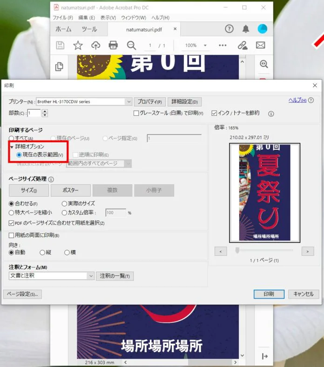Switch to the ホーム tab

click(x=63, y=29)
